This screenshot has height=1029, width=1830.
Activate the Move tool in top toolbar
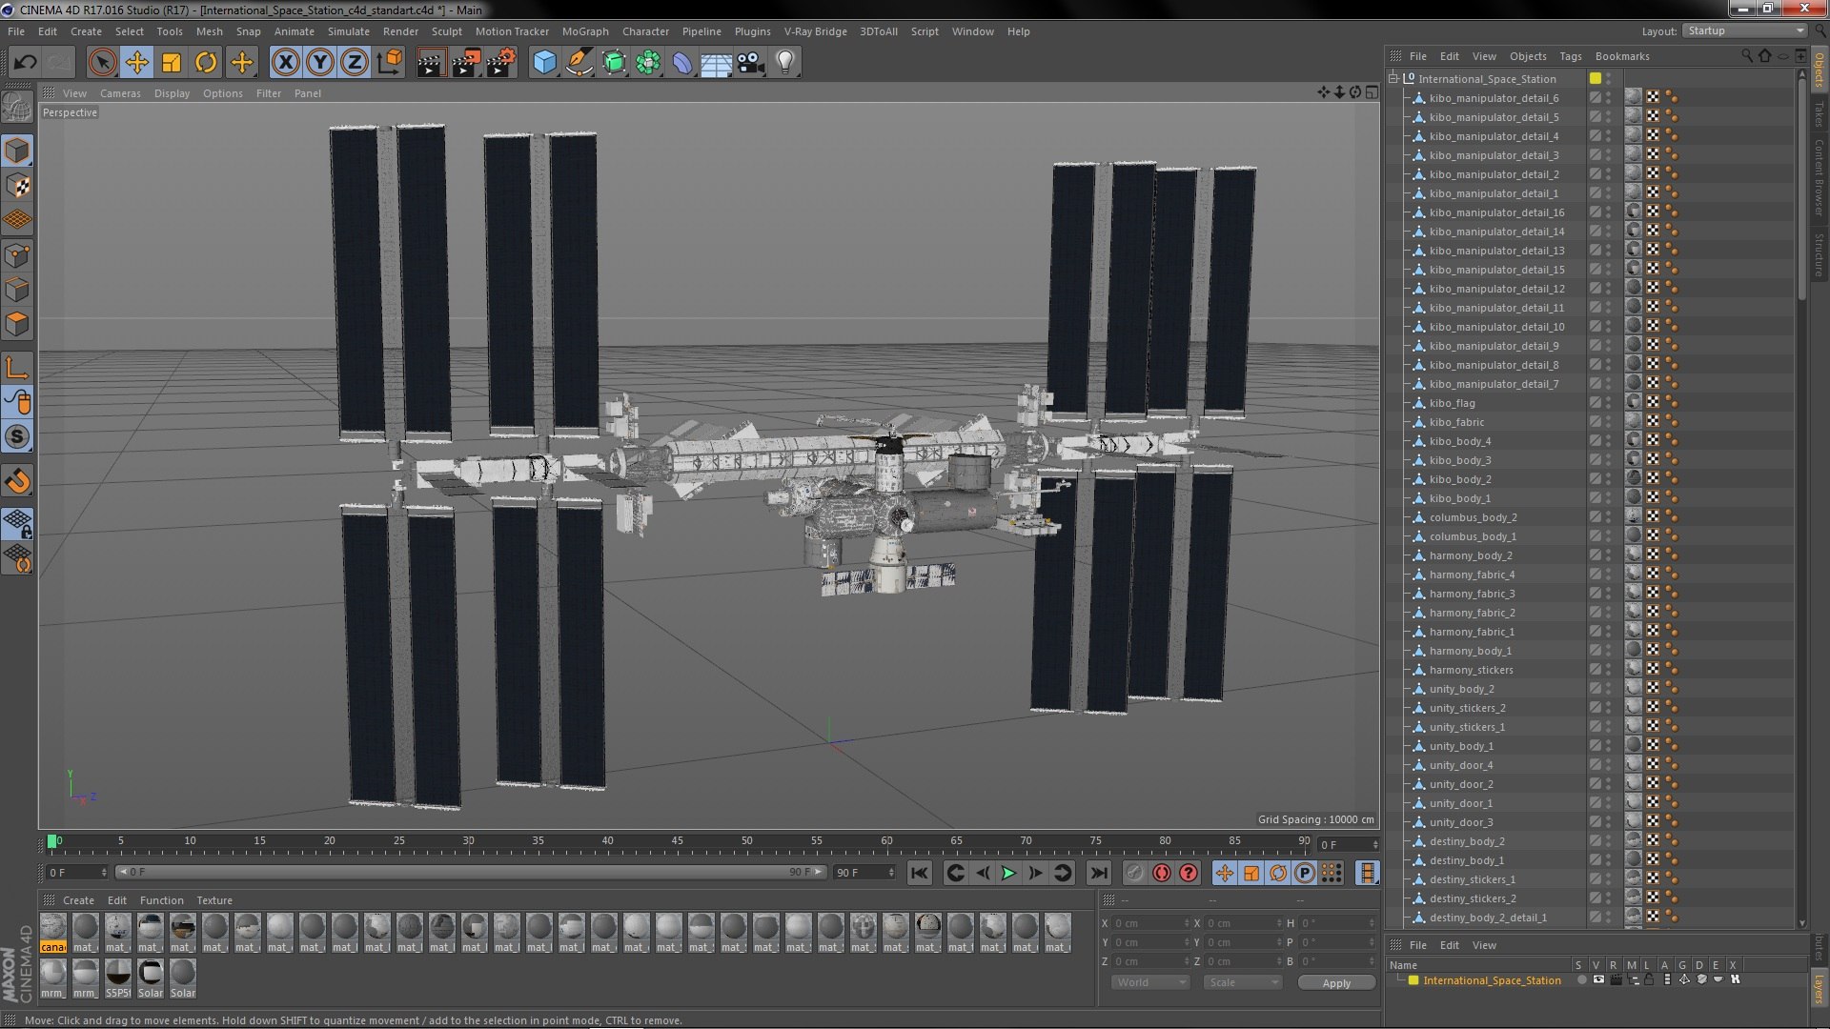coord(136,63)
